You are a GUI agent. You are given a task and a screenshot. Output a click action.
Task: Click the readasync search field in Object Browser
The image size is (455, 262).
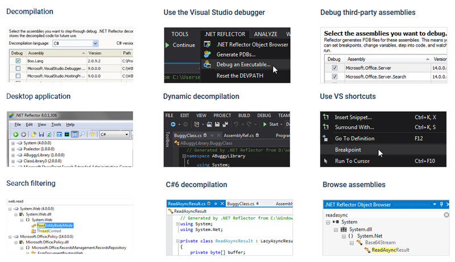pos(383,215)
